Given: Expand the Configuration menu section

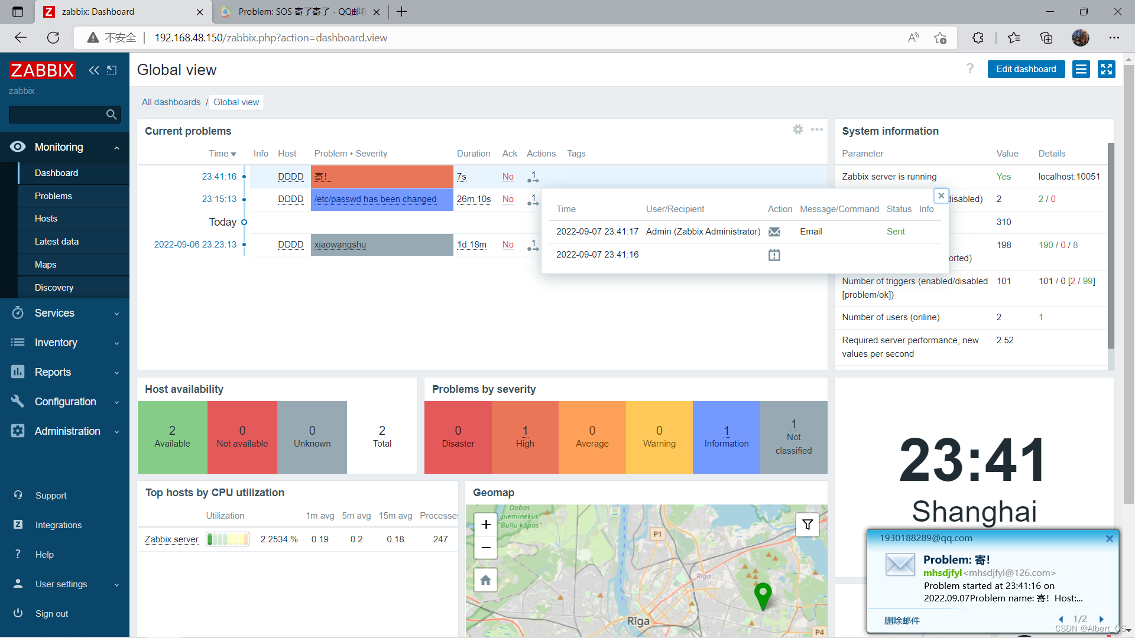Looking at the screenshot, I should tap(64, 402).
